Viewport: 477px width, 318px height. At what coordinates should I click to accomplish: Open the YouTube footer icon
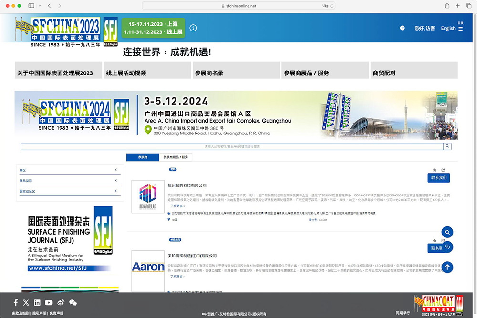tap(49, 302)
